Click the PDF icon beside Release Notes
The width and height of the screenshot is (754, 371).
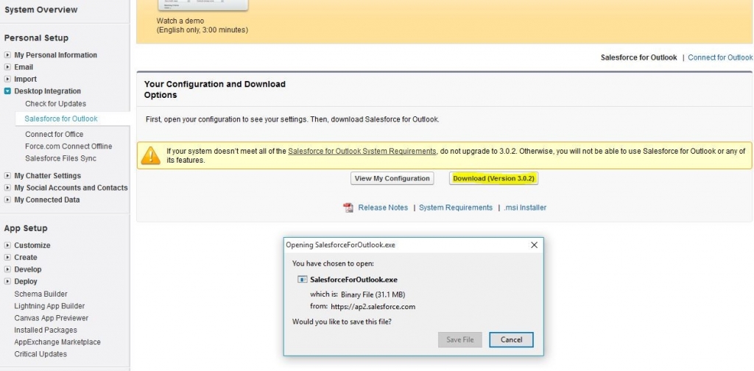(x=348, y=208)
